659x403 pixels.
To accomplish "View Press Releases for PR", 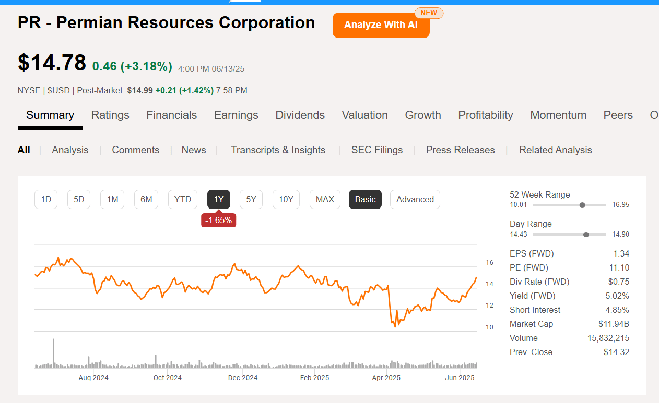I will click(x=460, y=150).
